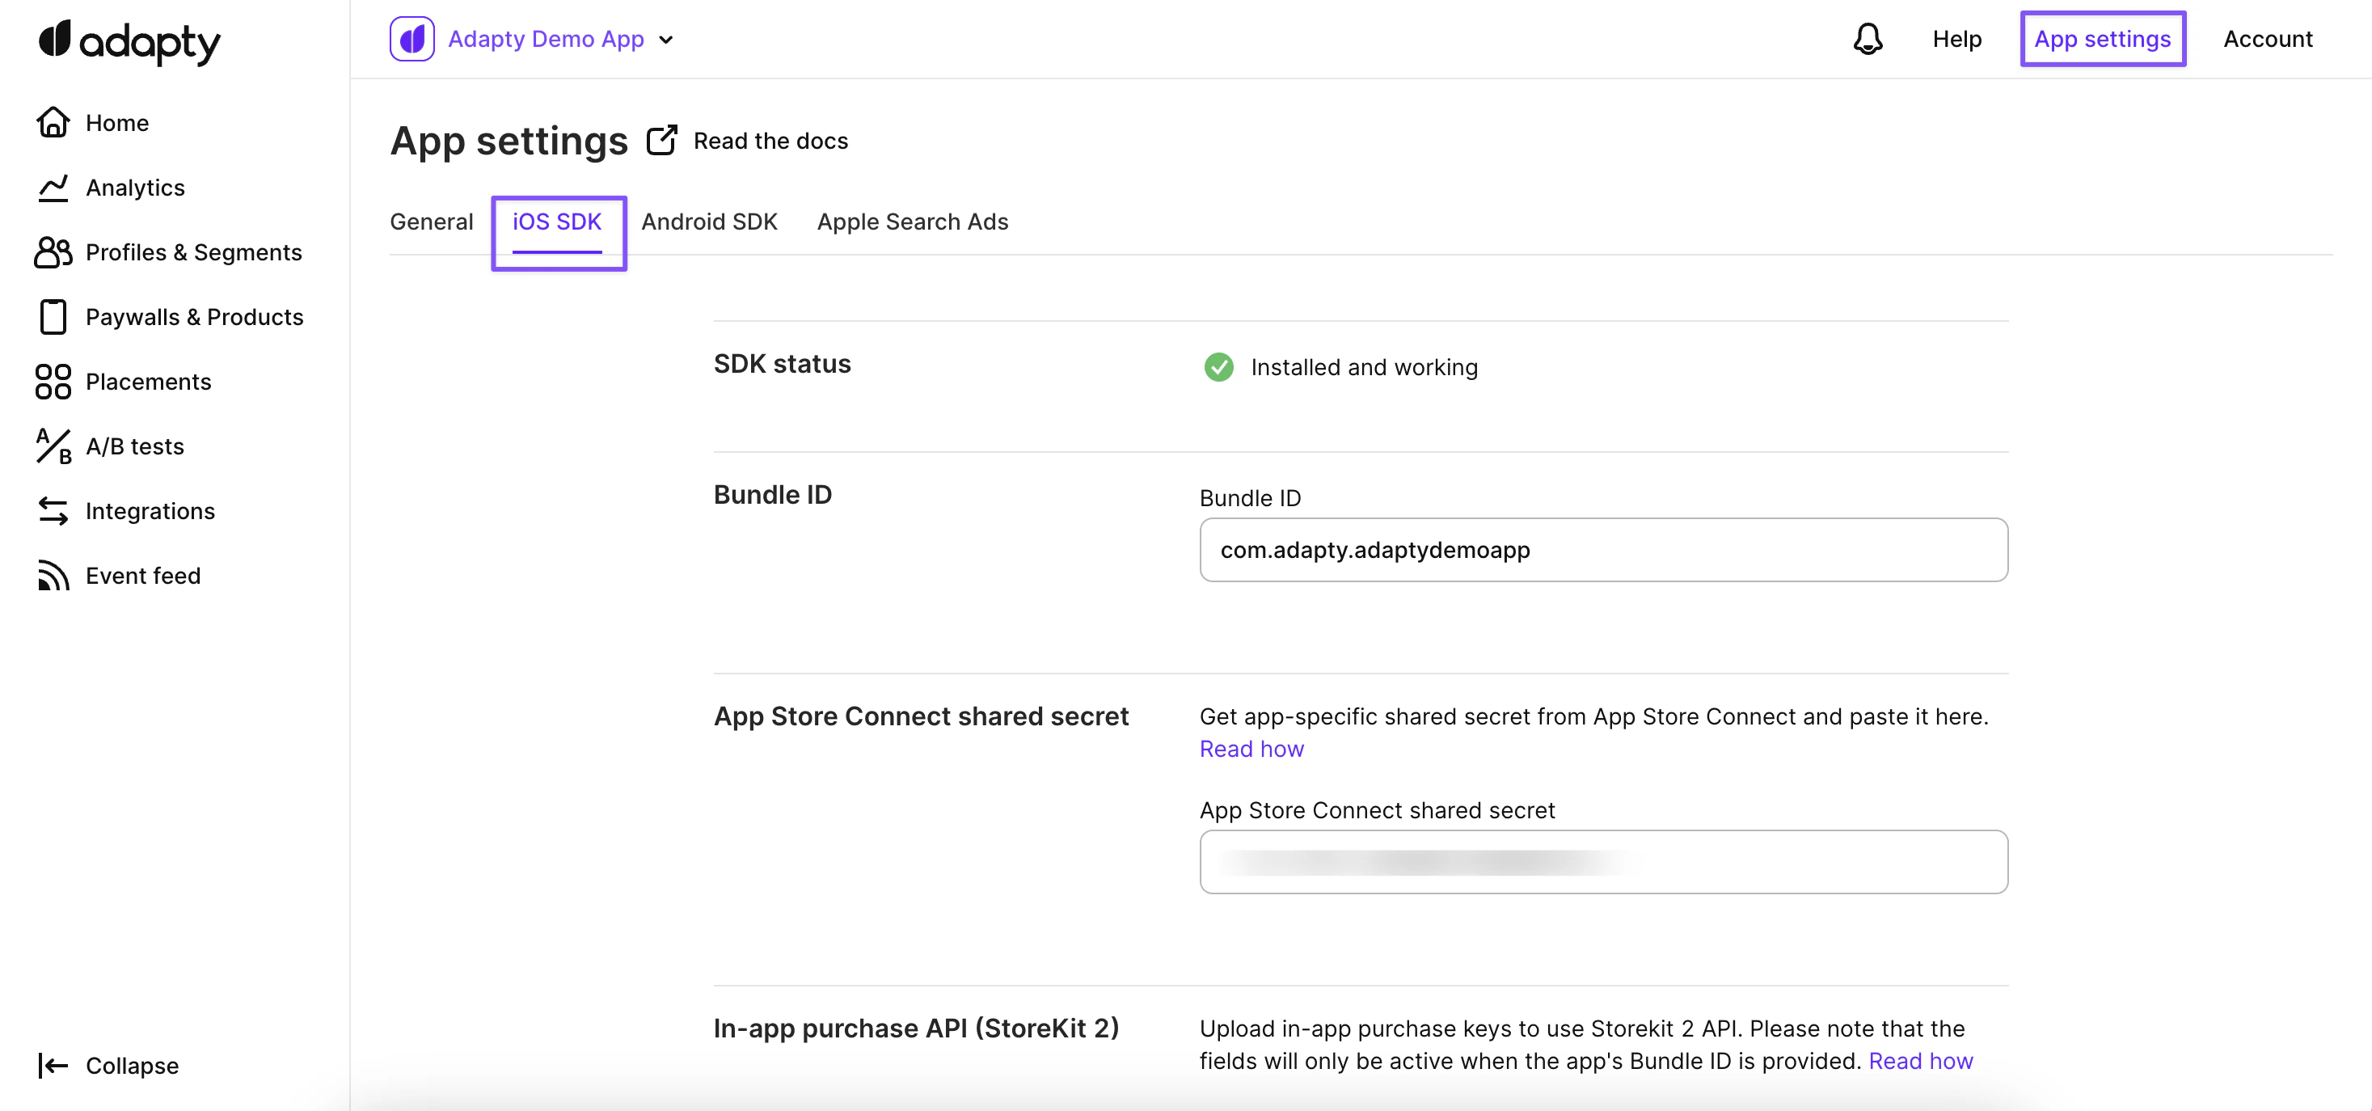Image resolution: width=2372 pixels, height=1111 pixels.
Task: Open the Read the docs link
Action: (x=770, y=141)
